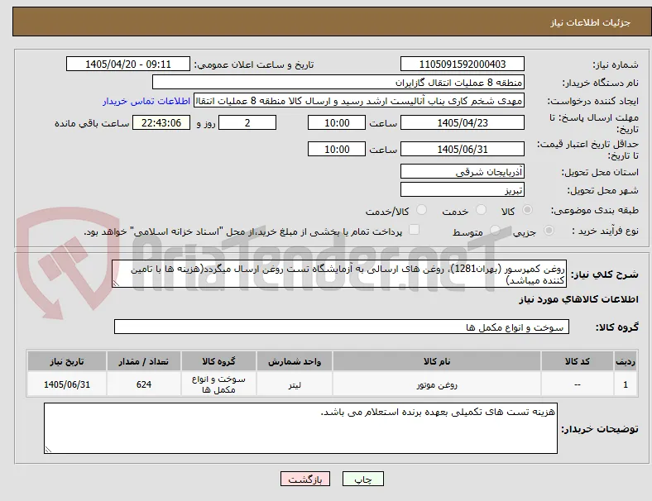Select the کالا radio button
652x501 pixels.
pyautogui.click(x=527, y=210)
